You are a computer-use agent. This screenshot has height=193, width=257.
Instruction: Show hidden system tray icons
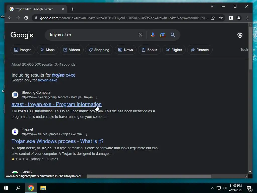(x=212, y=188)
